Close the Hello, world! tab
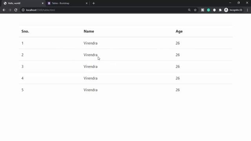This screenshot has width=251, height=141. (x=43, y=3)
